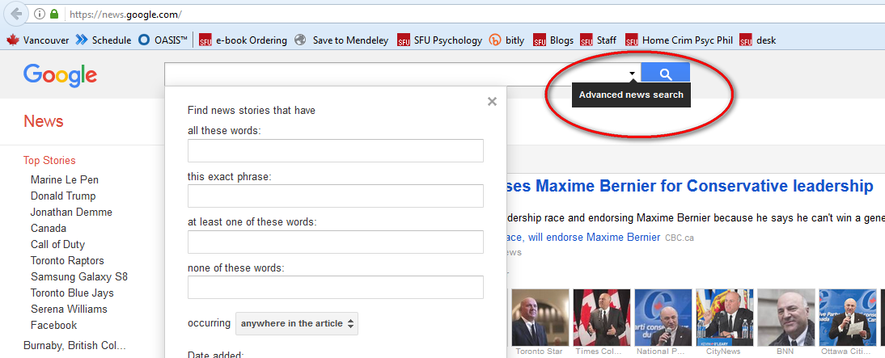The image size is (885, 358).
Task: Open the Canada topic
Action: (48, 229)
